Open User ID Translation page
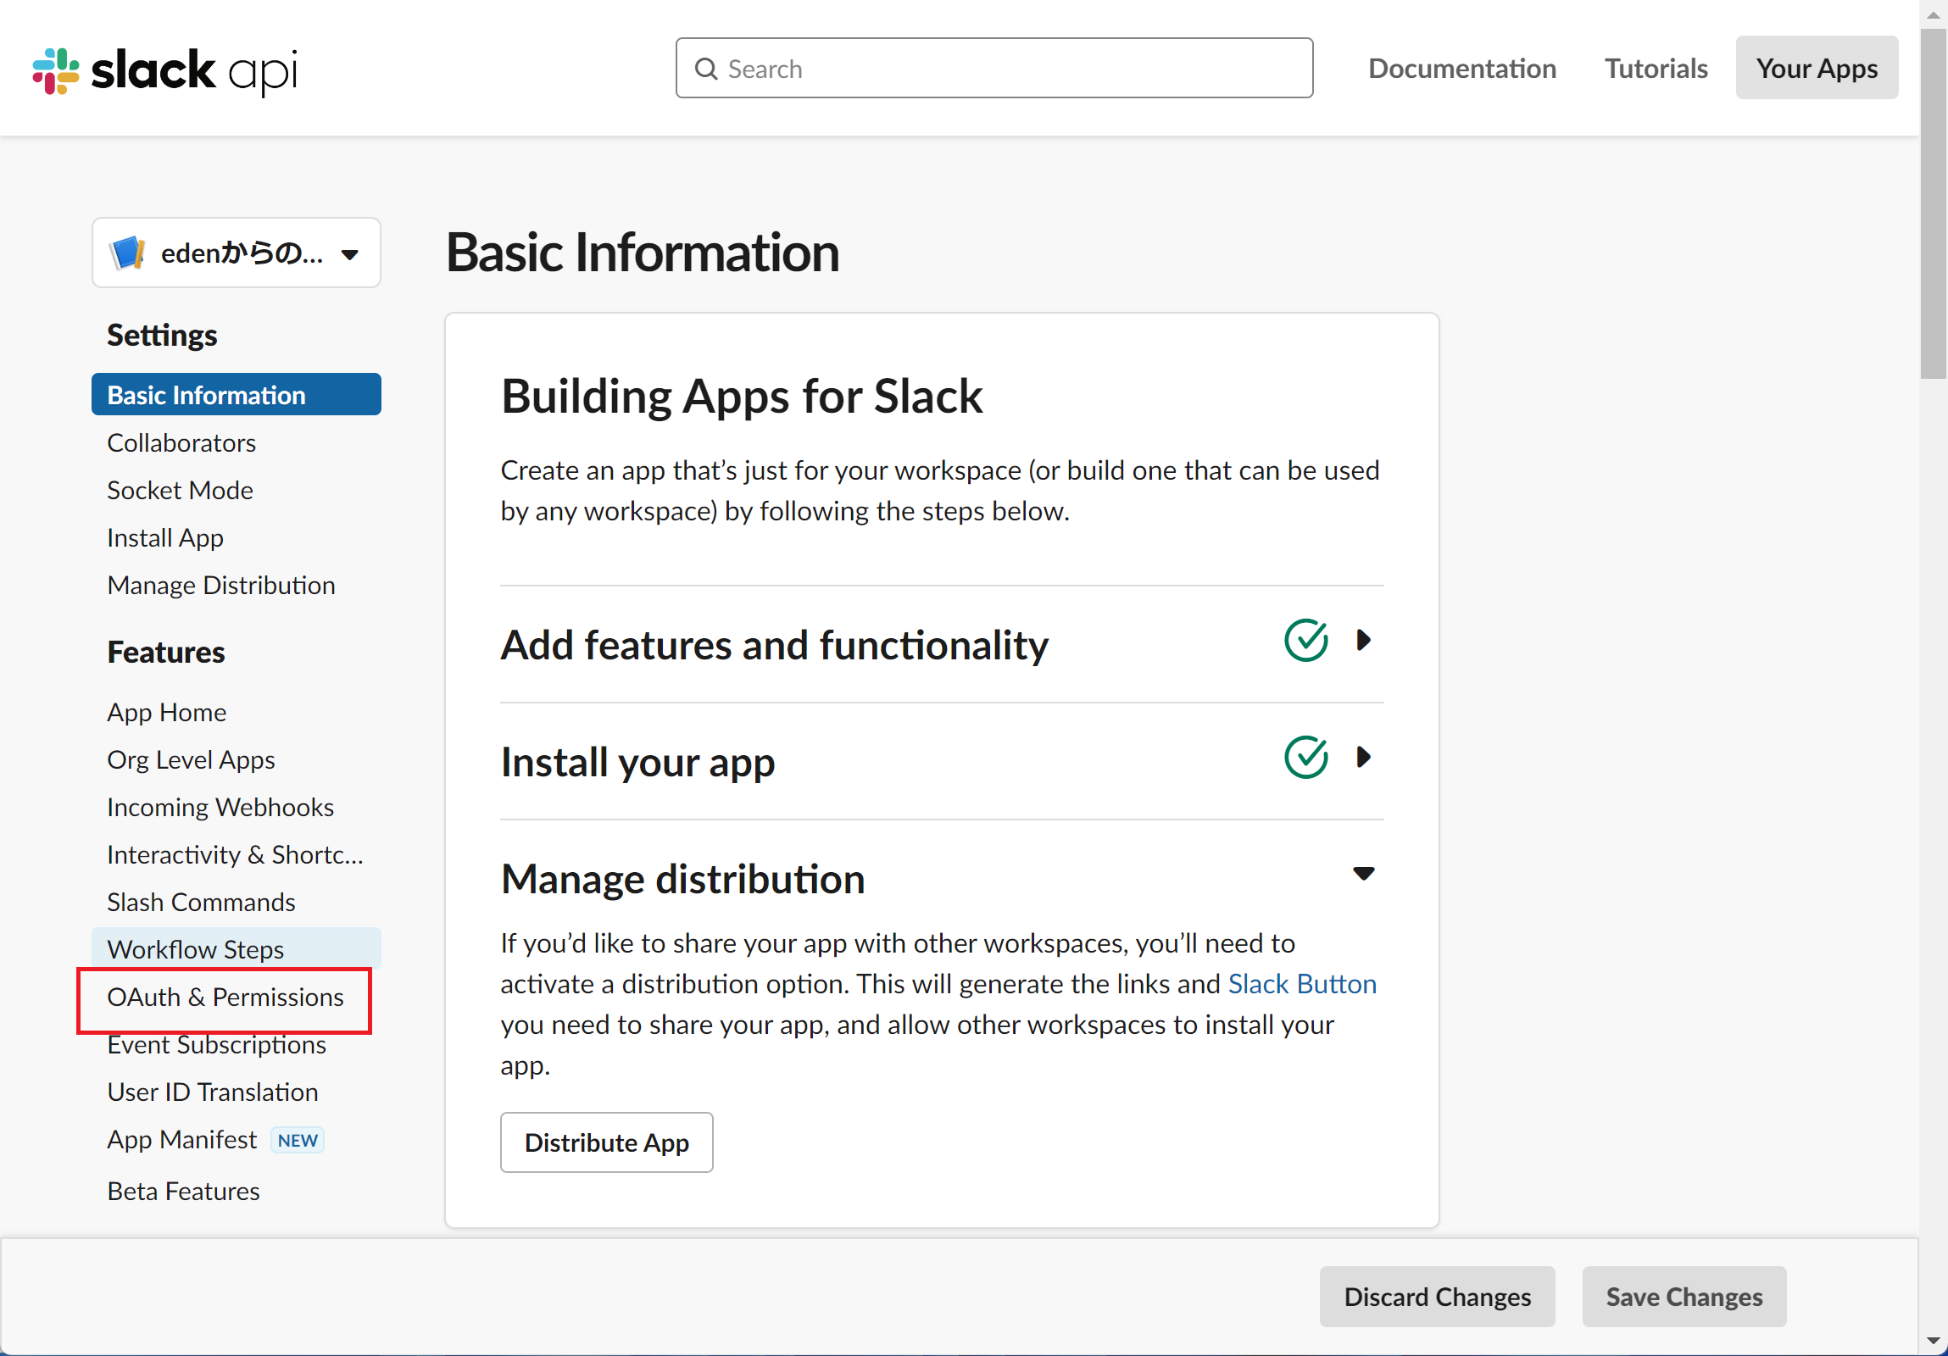 (x=213, y=1092)
